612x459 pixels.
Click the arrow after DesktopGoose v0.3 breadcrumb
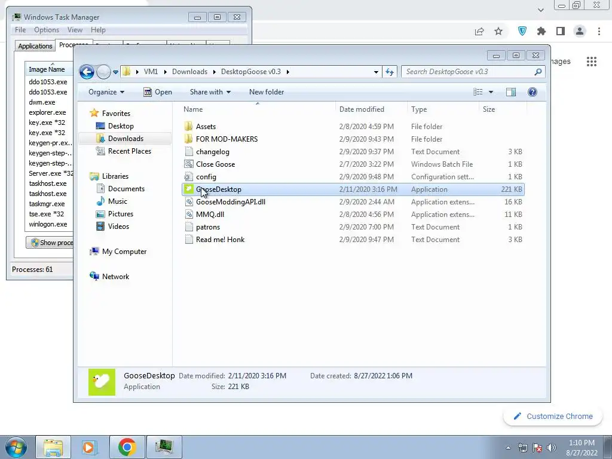(288, 72)
